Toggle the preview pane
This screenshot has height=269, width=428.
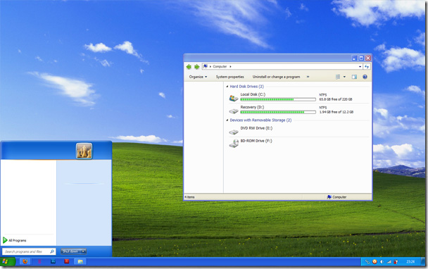tap(354, 77)
